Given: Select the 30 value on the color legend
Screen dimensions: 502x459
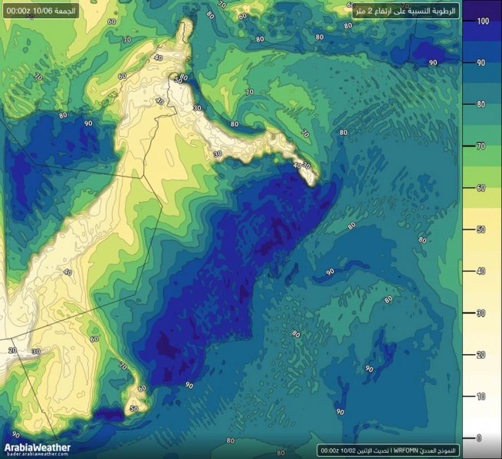Looking at the screenshot, I should 483,313.
